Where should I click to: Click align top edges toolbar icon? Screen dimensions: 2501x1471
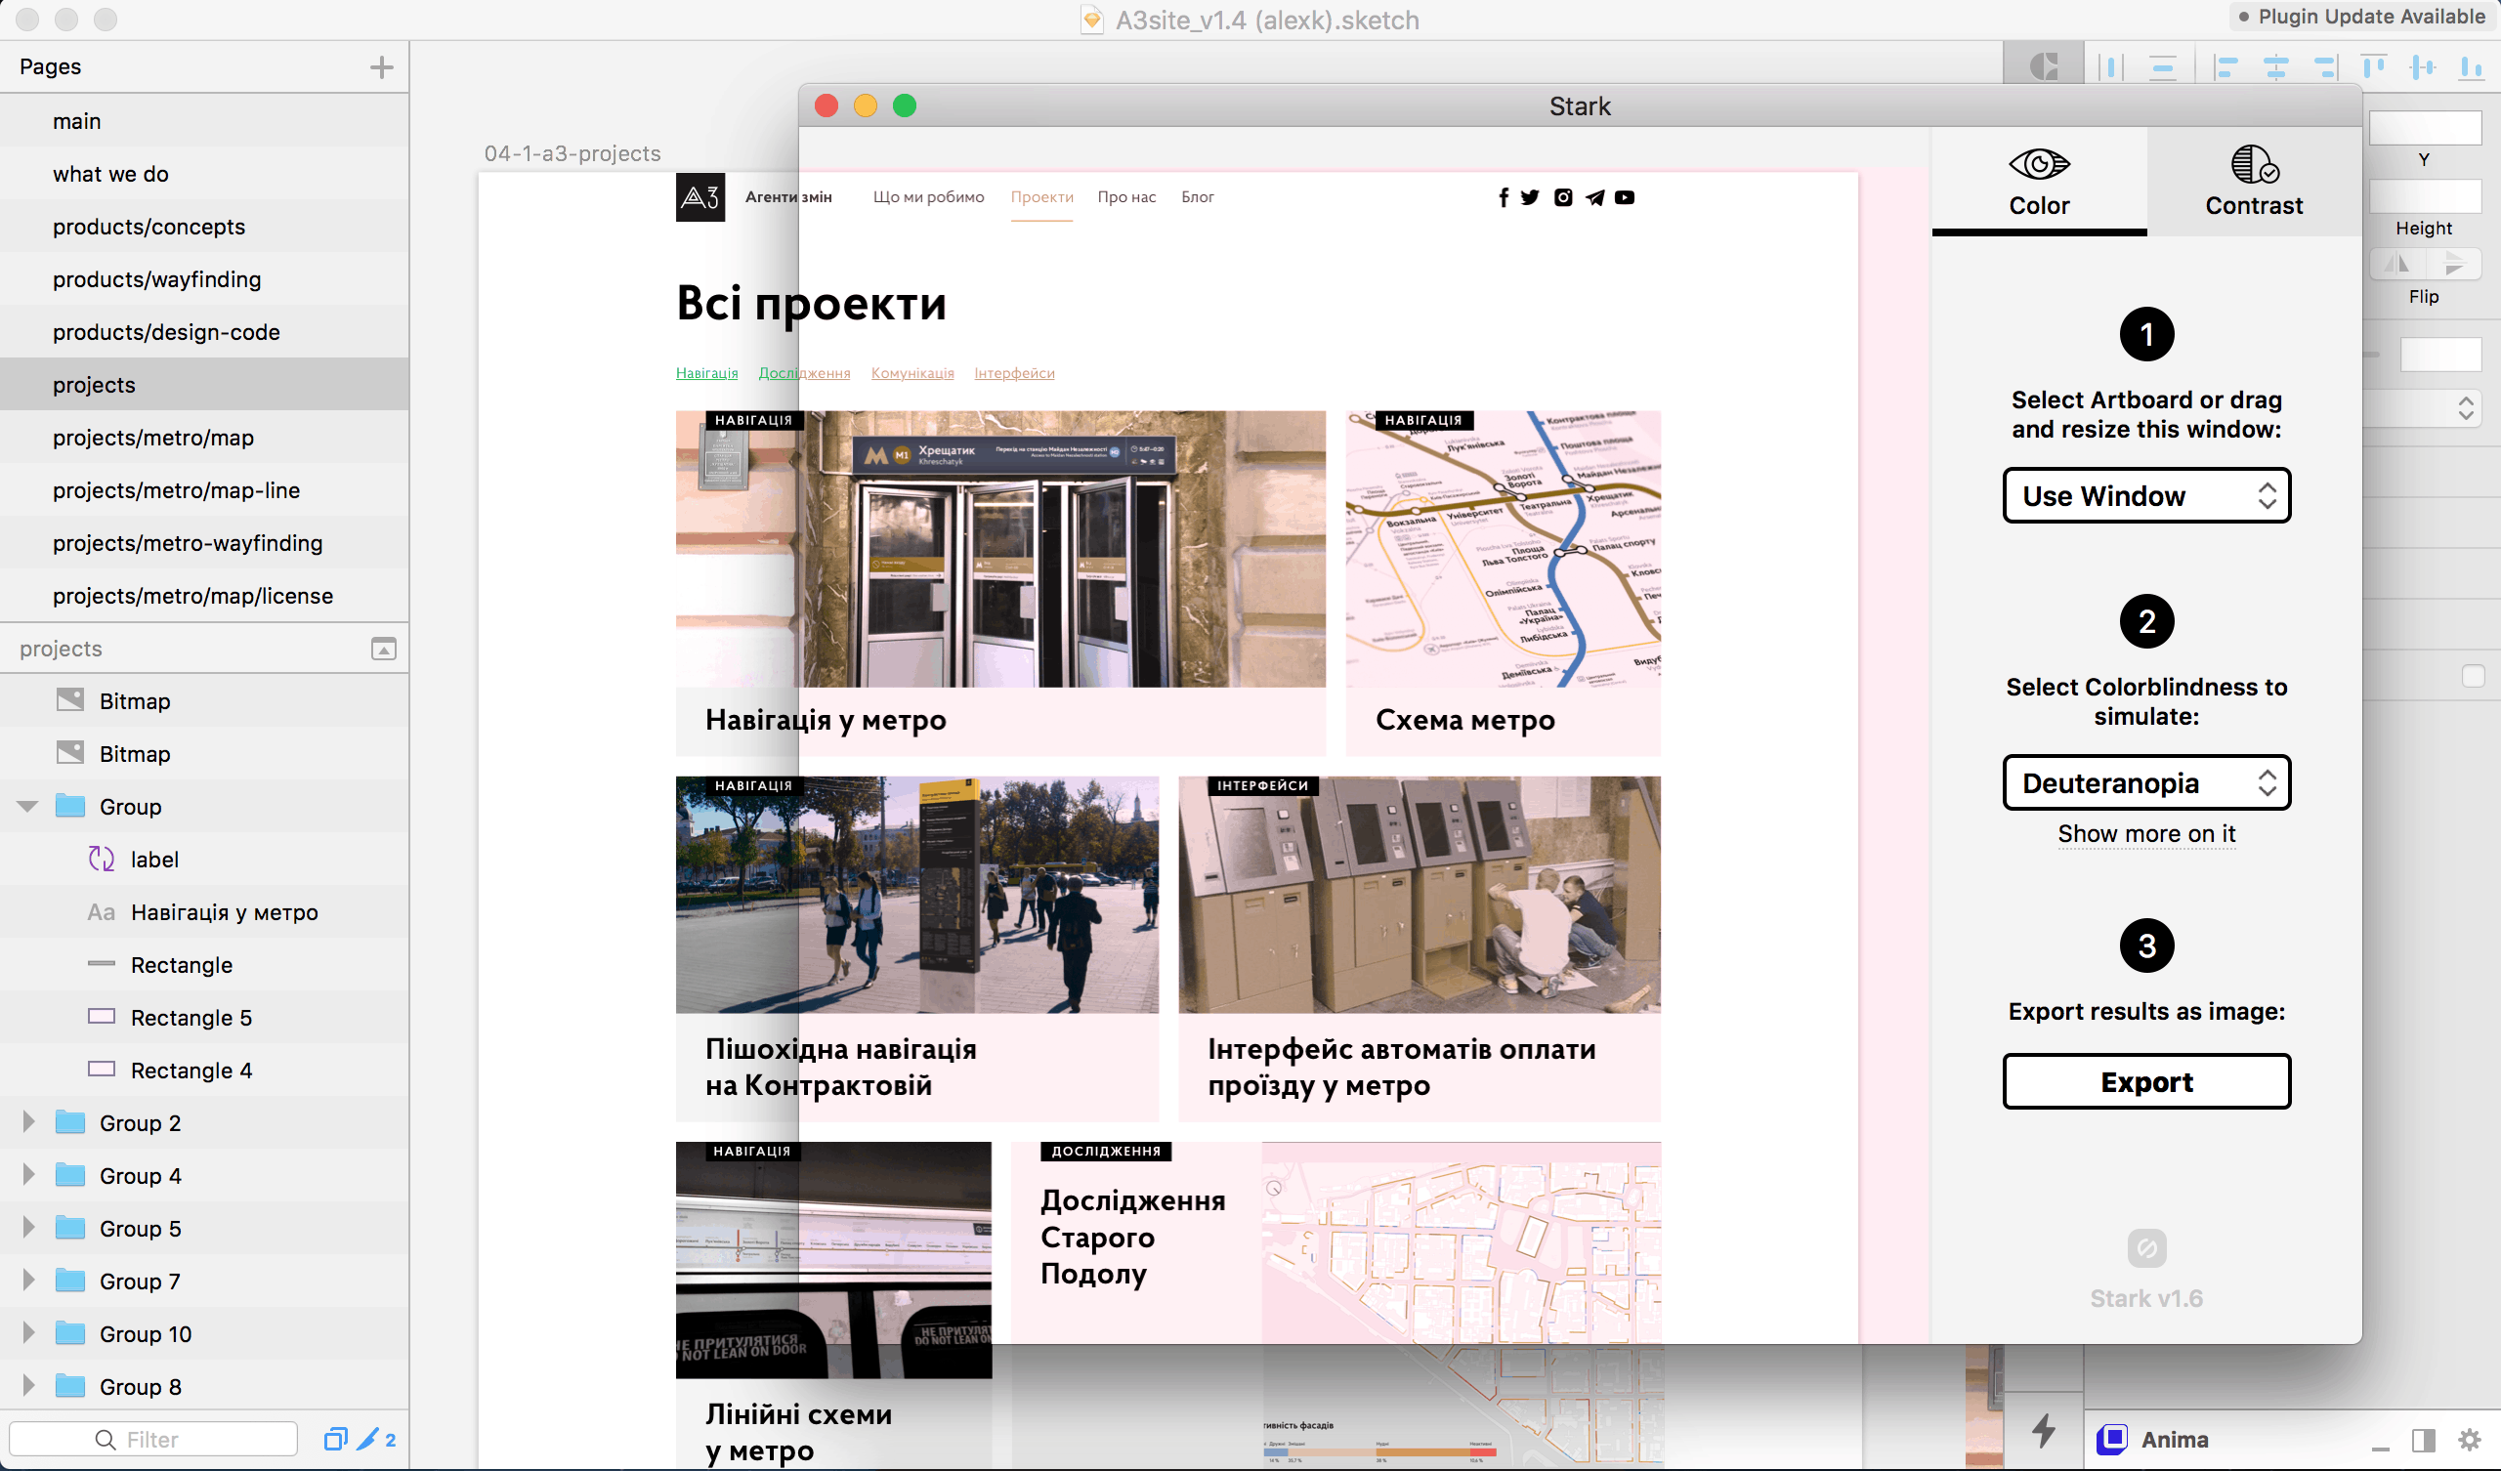pyautogui.click(x=2374, y=66)
